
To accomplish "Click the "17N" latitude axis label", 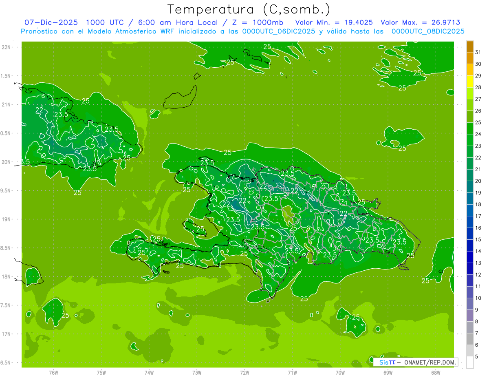I will (6, 334).
